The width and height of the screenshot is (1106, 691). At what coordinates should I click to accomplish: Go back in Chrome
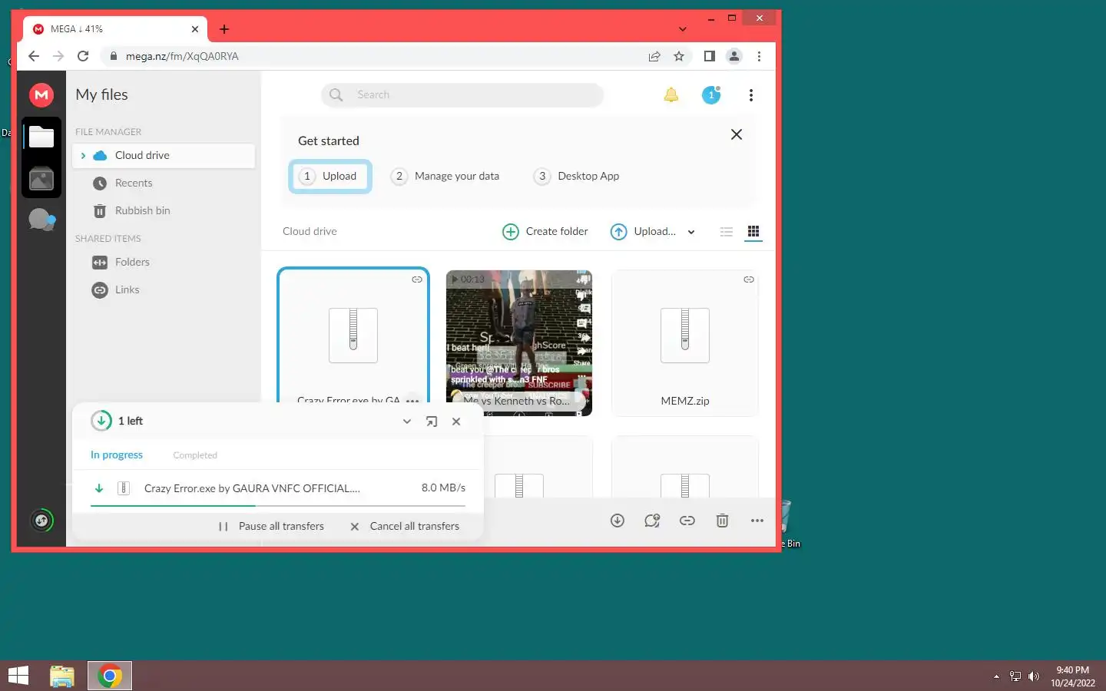tap(34, 56)
